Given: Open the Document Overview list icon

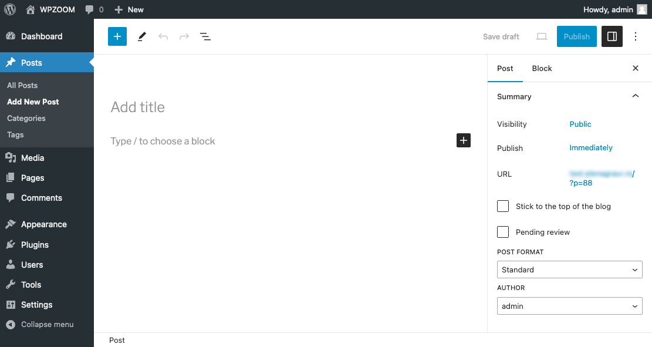Looking at the screenshot, I should point(205,36).
